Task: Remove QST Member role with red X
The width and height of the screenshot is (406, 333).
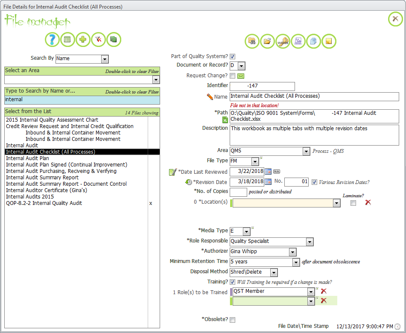Action: point(324,291)
